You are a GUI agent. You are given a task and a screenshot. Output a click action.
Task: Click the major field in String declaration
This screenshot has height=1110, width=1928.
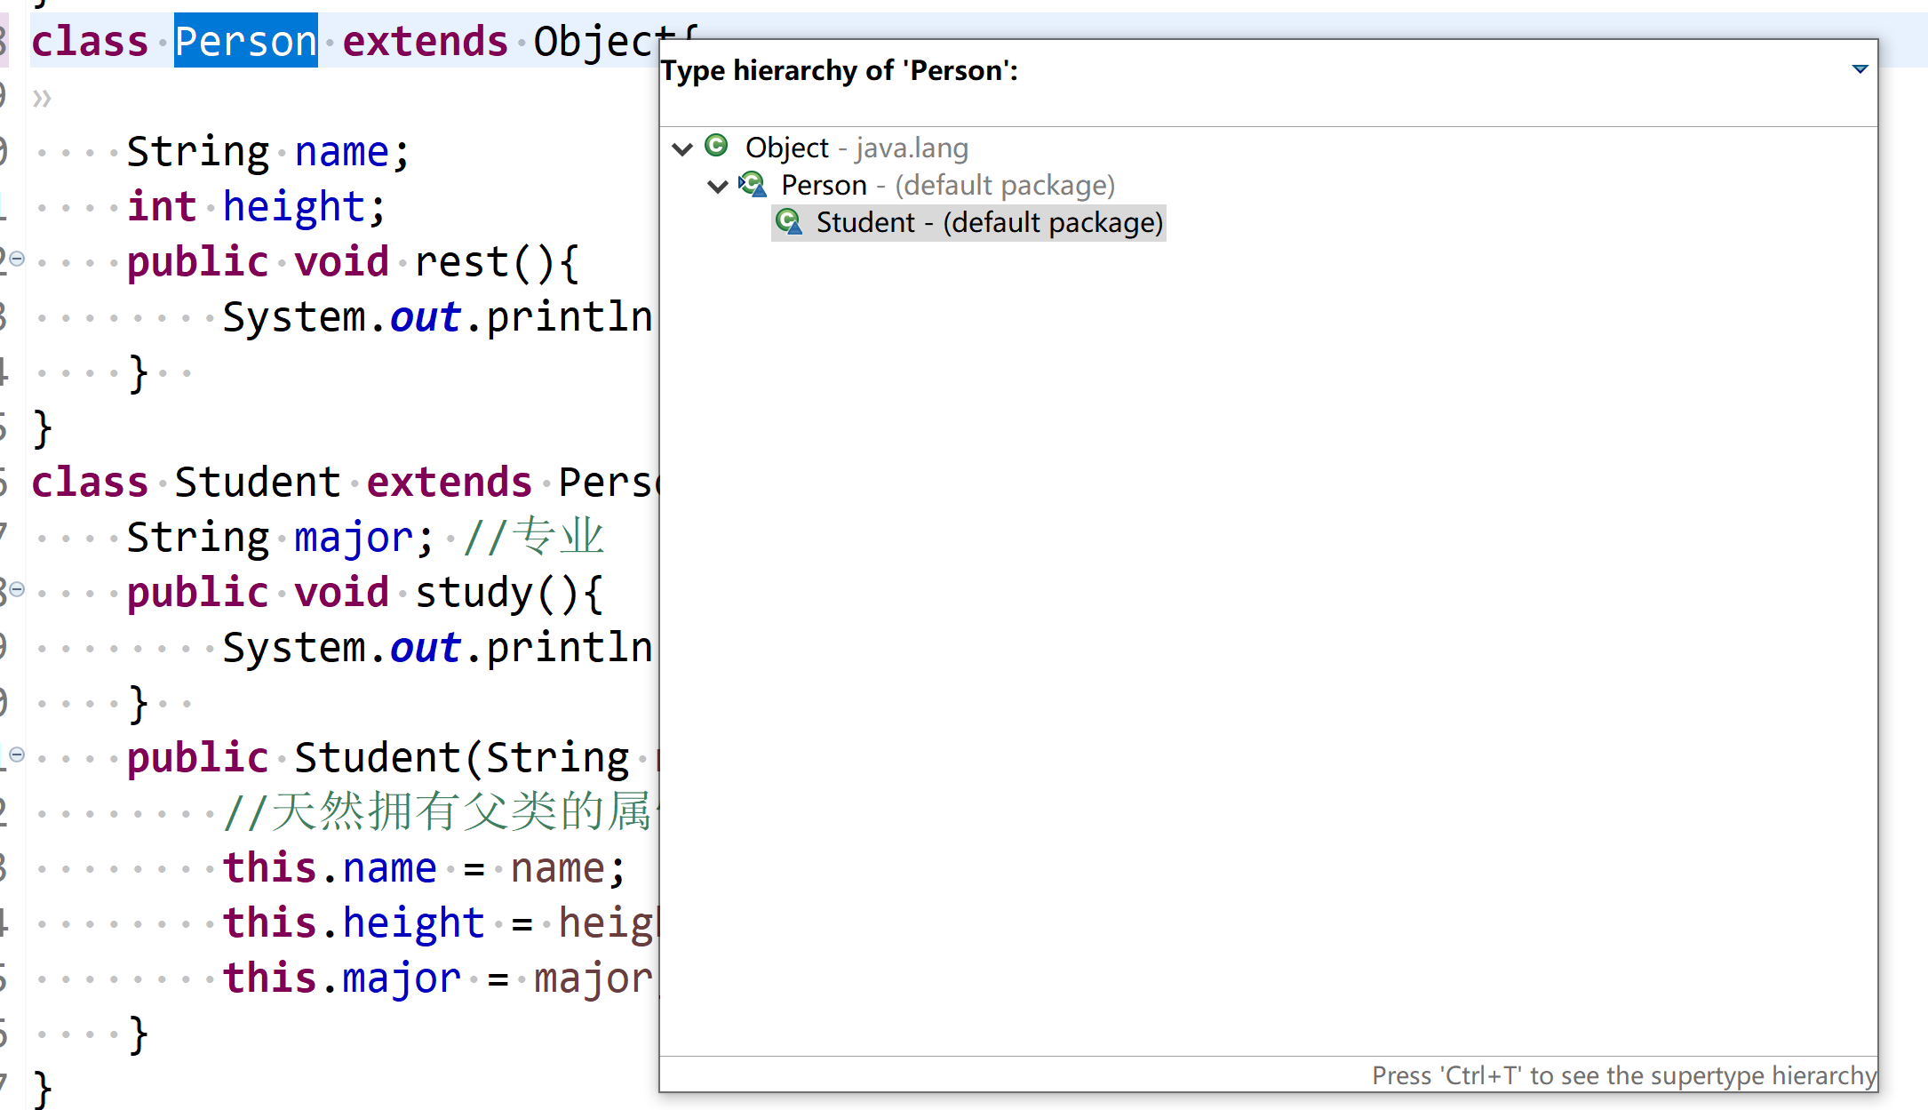(x=354, y=538)
